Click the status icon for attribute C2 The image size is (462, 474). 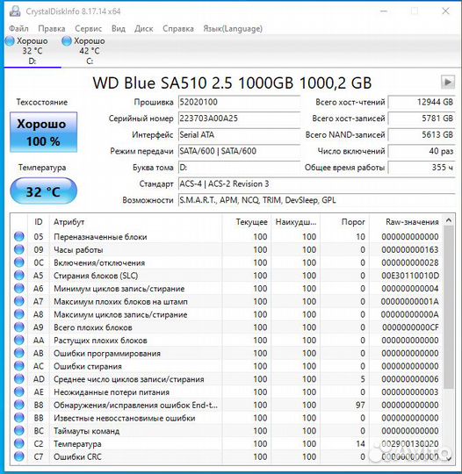click(19, 444)
